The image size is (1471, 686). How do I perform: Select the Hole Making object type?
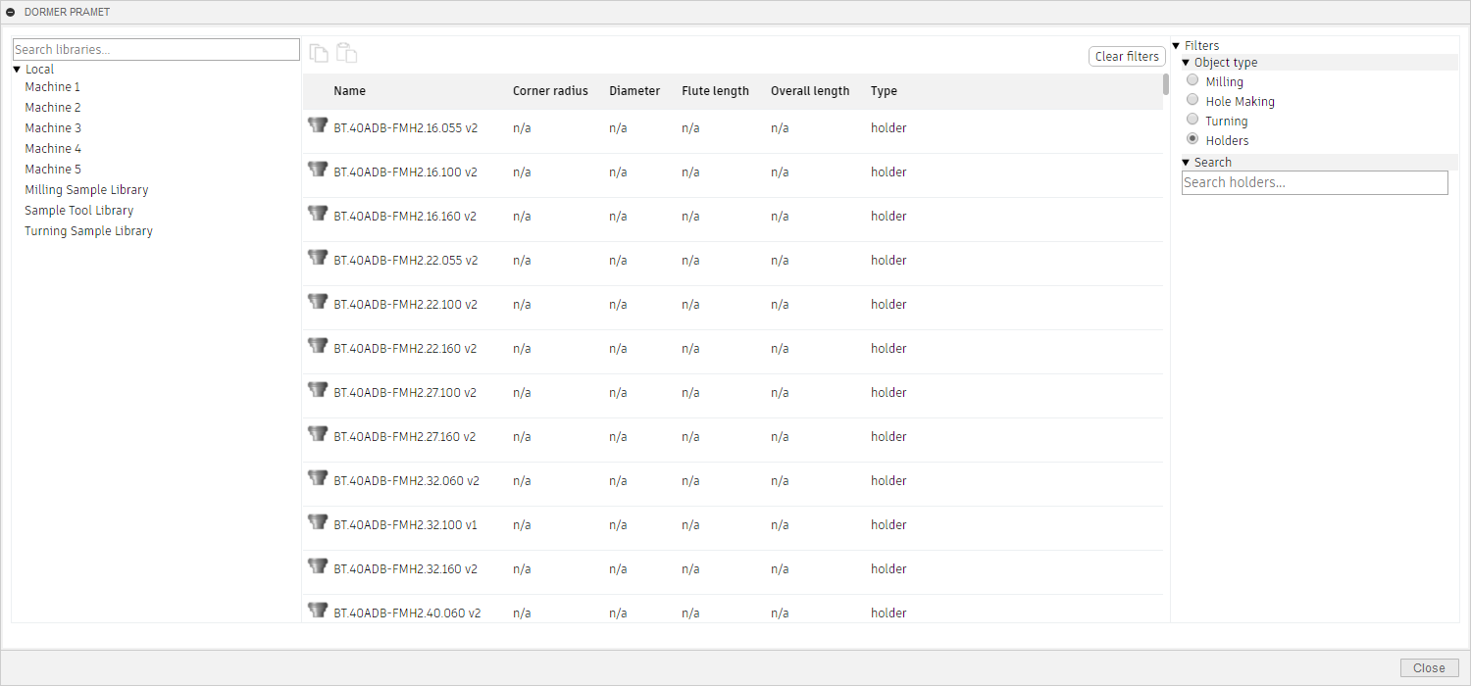pyautogui.click(x=1192, y=100)
